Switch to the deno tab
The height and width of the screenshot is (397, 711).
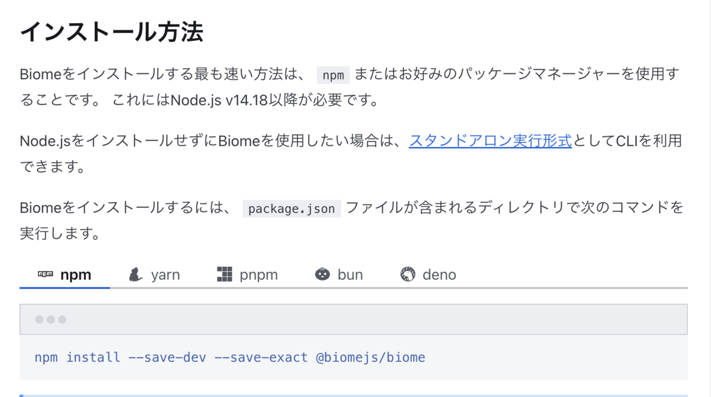[430, 274]
